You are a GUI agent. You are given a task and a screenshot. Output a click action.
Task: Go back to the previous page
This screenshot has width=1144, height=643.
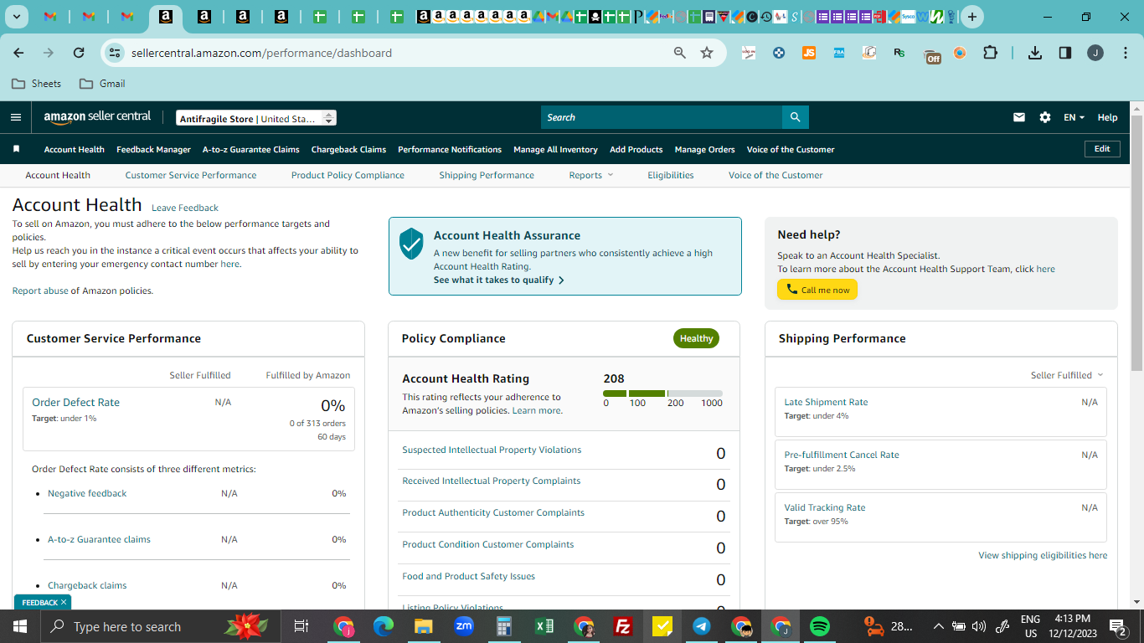(x=18, y=53)
